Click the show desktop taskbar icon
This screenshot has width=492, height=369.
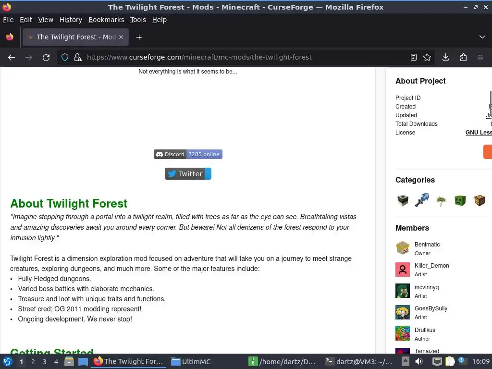click(83, 362)
